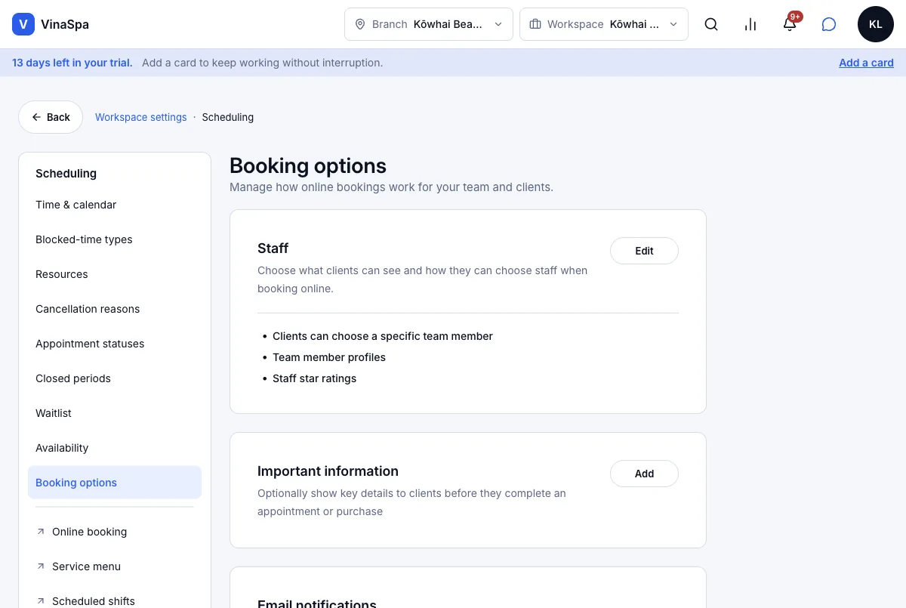
Task: Open the search magnifier icon
Action: [x=711, y=24]
